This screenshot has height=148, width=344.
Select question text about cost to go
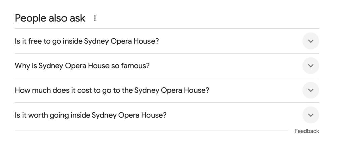coord(112,90)
